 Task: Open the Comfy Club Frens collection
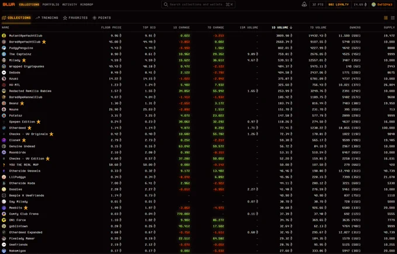[24, 214]
